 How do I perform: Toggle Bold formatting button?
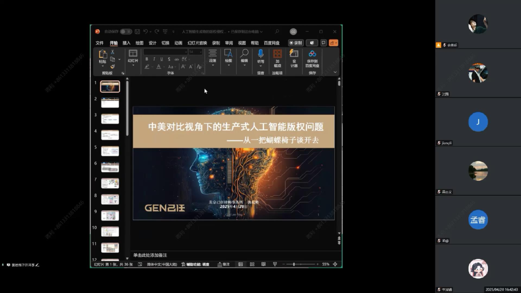click(x=147, y=59)
